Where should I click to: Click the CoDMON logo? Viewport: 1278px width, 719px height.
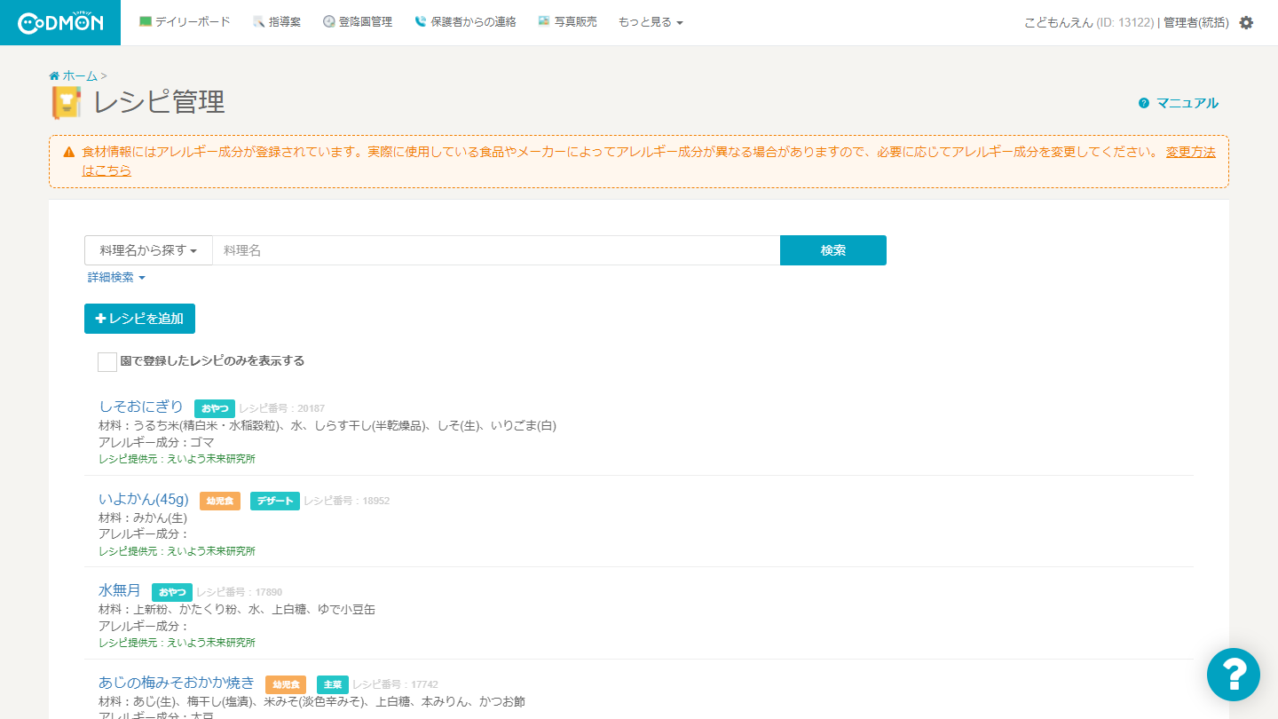point(60,22)
